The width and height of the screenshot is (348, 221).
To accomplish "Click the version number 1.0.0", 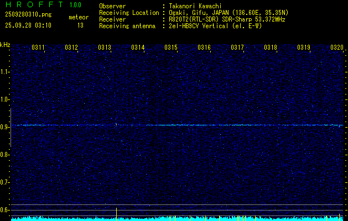I will [x=75, y=5].
